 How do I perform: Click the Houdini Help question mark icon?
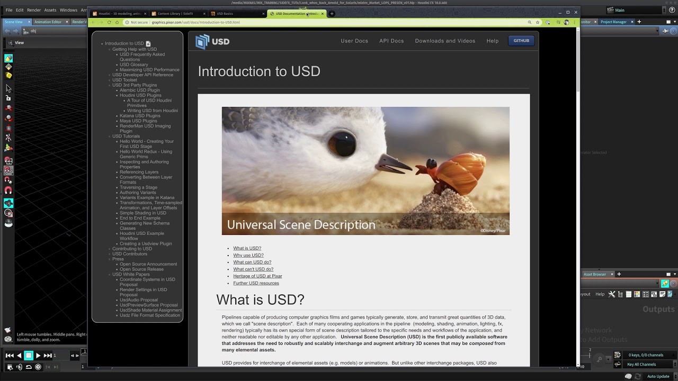coord(673,10)
